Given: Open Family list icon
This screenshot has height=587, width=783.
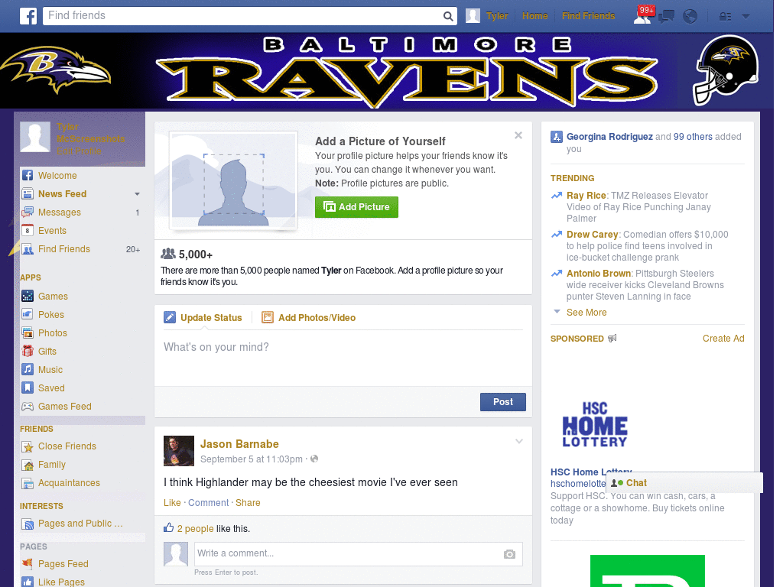Looking at the screenshot, I should (28, 465).
